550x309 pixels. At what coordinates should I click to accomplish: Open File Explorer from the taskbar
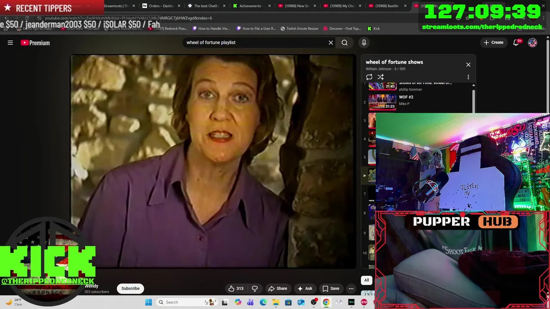pos(275,302)
